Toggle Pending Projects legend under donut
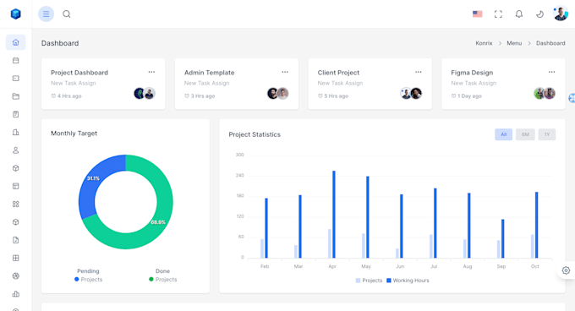The width and height of the screenshot is (575, 311). pyautogui.click(x=89, y=279)
